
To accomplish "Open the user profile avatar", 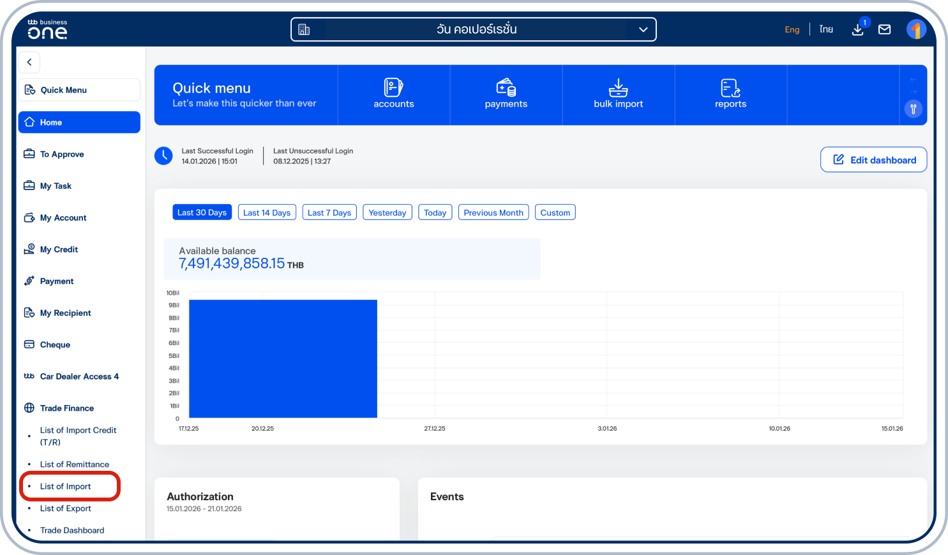I will coord(916,29).
